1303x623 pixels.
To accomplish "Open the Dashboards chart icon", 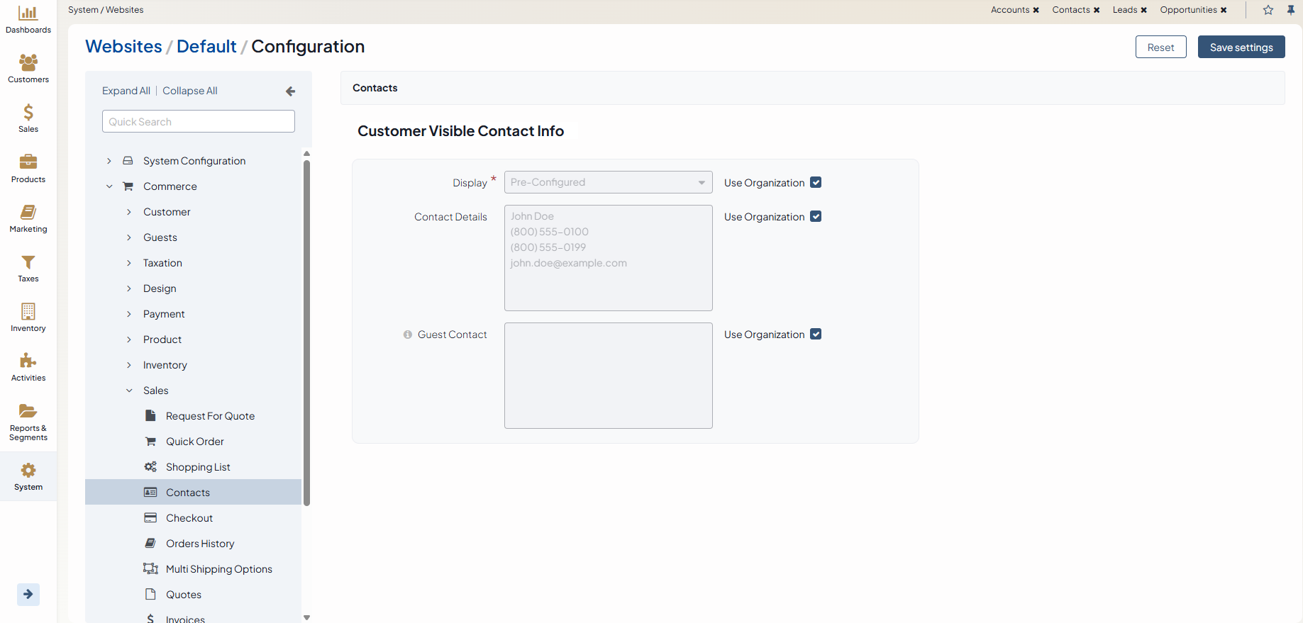I will [28, 13].
